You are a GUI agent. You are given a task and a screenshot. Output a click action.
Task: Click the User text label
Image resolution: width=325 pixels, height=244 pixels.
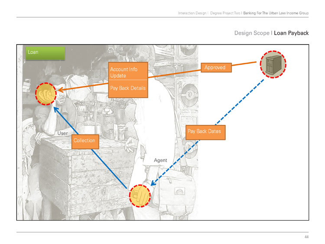coord(62,133)
